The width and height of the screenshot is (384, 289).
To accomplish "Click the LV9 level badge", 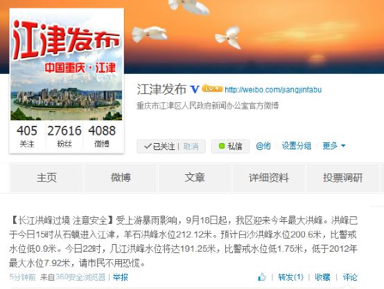I will point(212,88).
